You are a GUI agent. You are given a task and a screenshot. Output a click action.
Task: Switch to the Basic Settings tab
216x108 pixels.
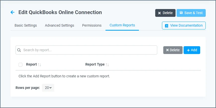(26, 25)
